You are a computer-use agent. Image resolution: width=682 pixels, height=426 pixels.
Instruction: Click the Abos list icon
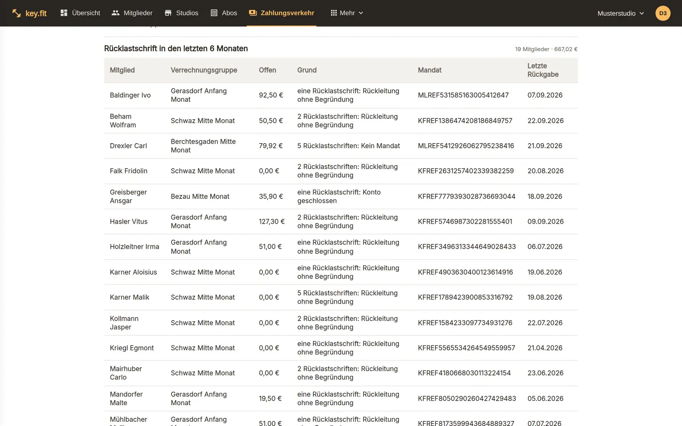(214, 13)
